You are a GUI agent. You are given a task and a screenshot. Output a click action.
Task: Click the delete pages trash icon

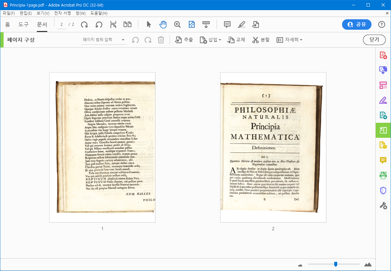coord(161,40)
